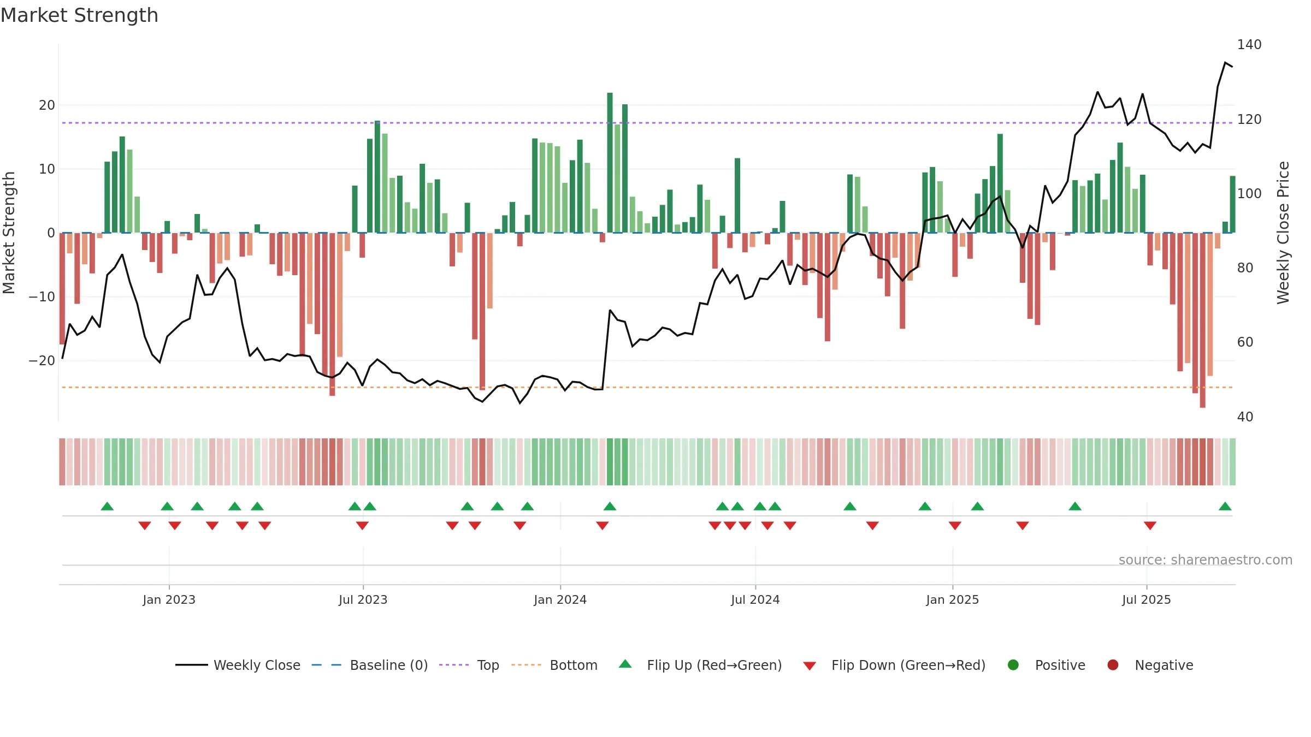Toggle Flip Down (Green→Red) legend entry

[895, 665]
